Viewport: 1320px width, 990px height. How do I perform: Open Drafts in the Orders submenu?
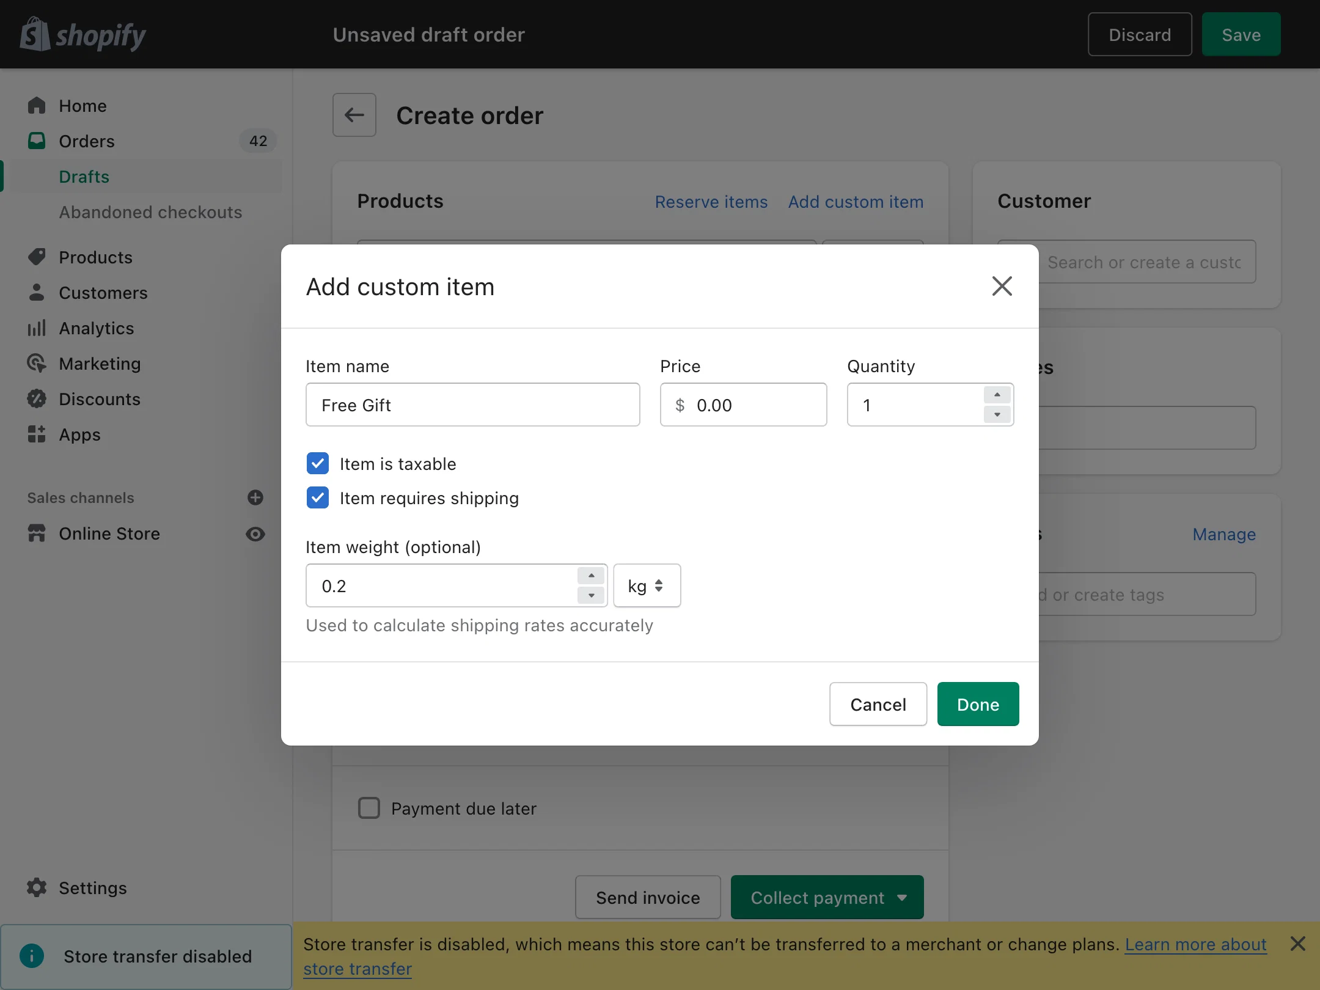tap(84, 177)
